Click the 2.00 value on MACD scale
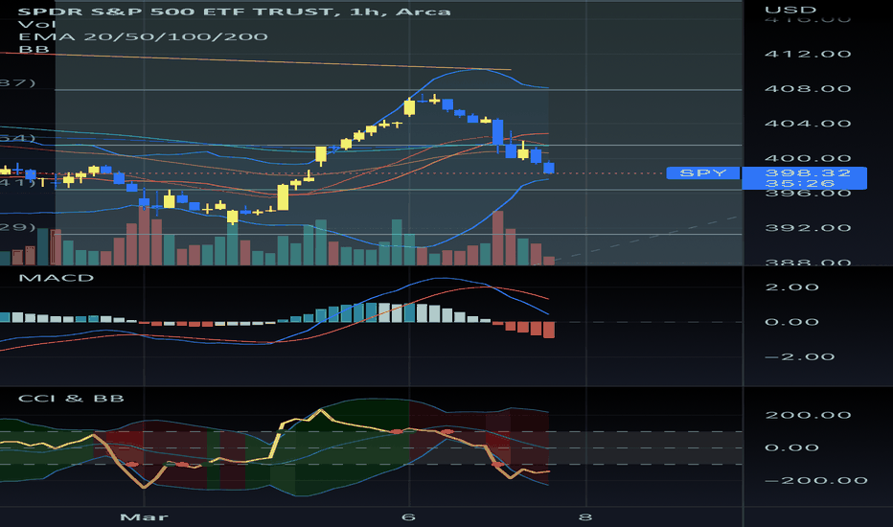 792,287
